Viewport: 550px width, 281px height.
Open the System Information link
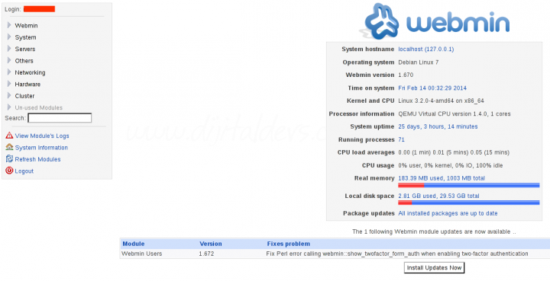pos(41,148)
